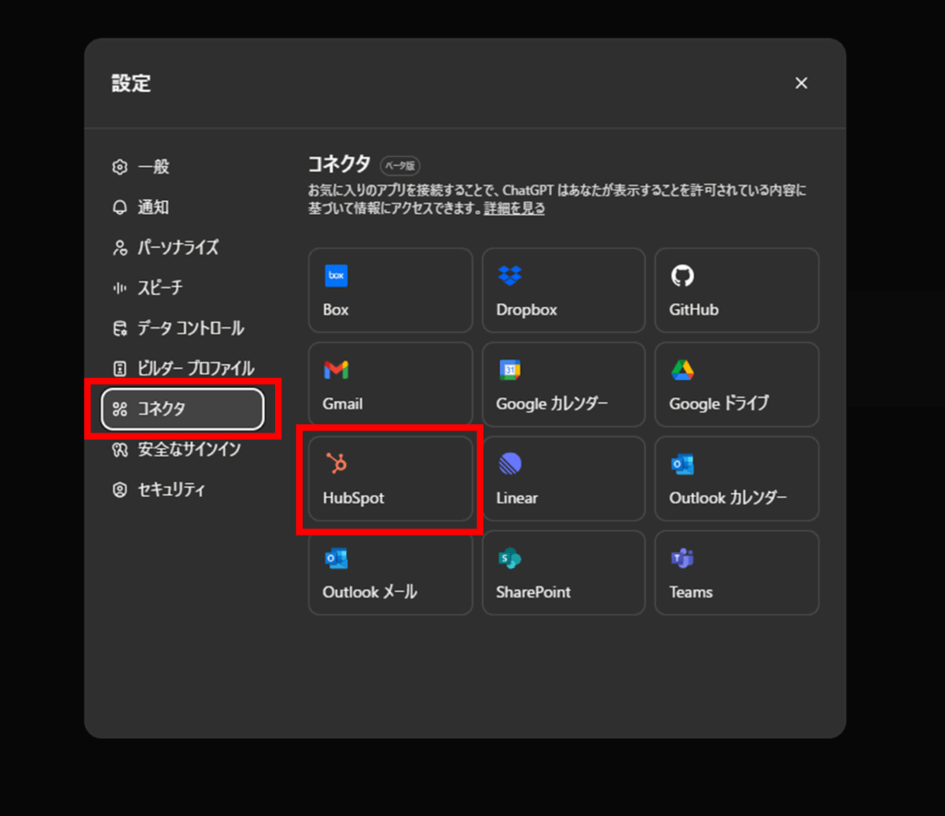
Task: Open the GitHub connector card
Action: pos(736,290)
